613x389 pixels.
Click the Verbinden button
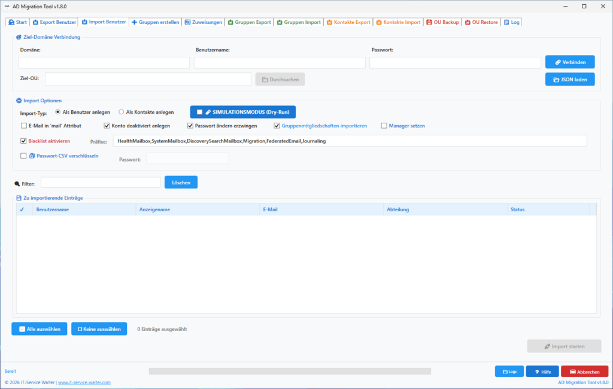pyautogui.click(x=570, y=62)
